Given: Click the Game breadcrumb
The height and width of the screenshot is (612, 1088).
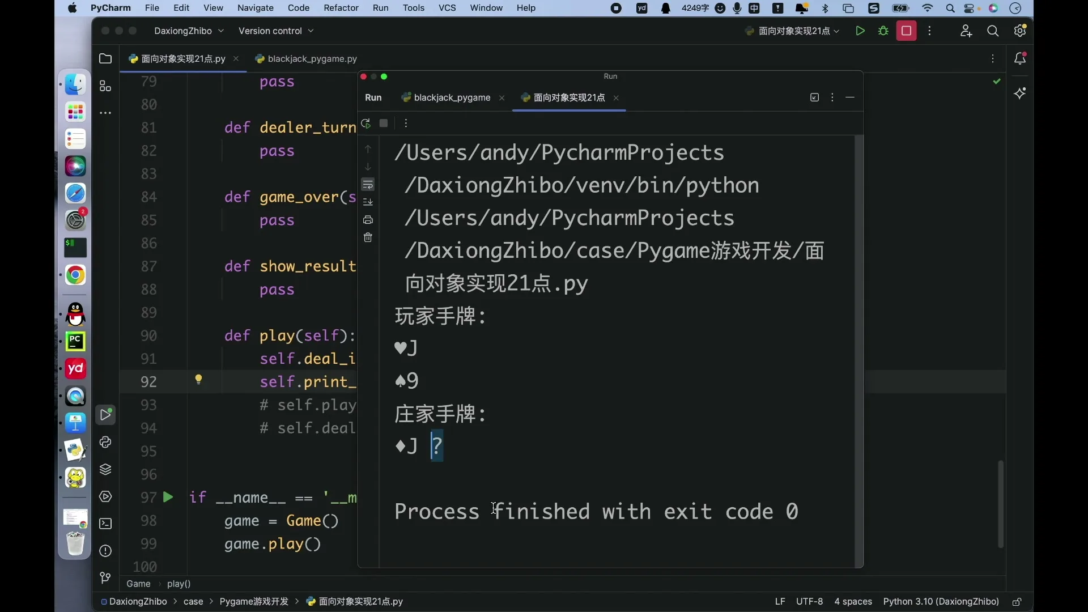Looking at the screenshot, I should click(x=138, y=584).
